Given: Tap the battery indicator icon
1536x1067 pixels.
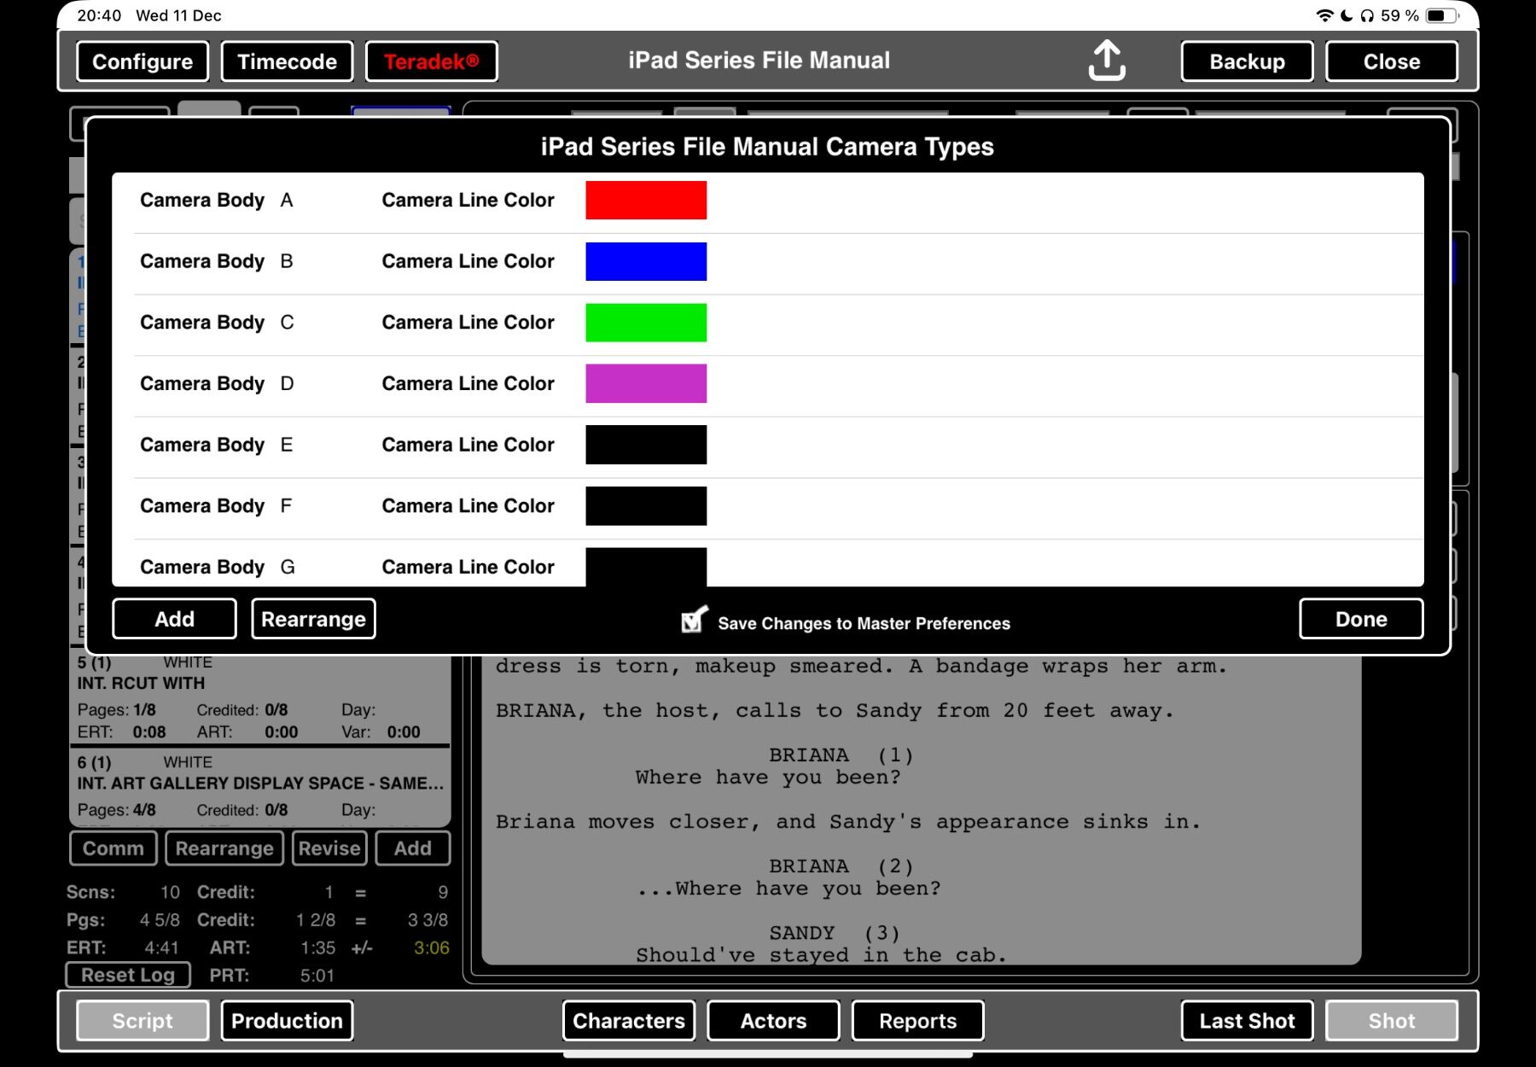Looking at the screenshot, I should coord(1443,15).
